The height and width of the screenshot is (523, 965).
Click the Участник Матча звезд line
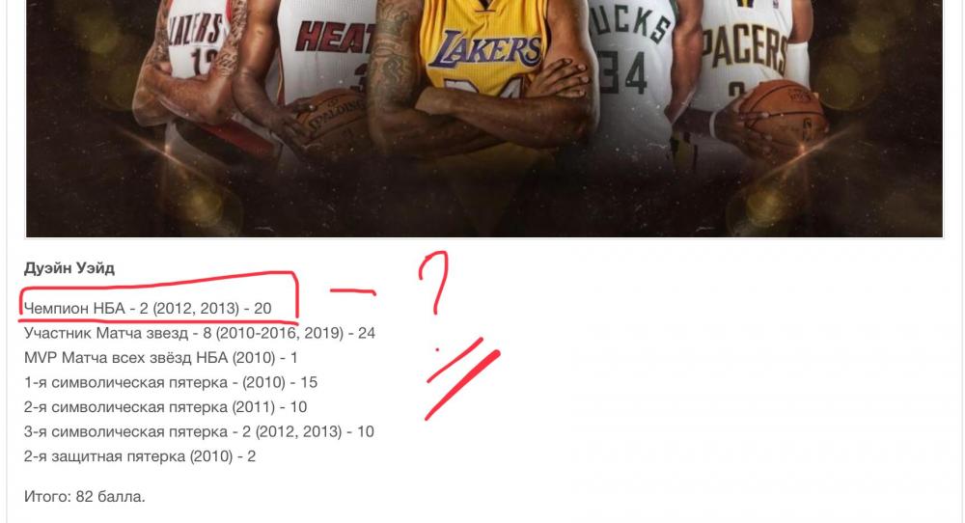(200, 333)
